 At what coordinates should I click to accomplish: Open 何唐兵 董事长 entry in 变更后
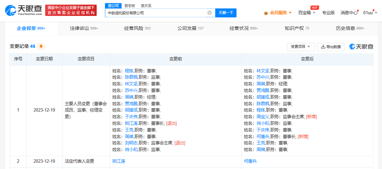click(263, 136)
